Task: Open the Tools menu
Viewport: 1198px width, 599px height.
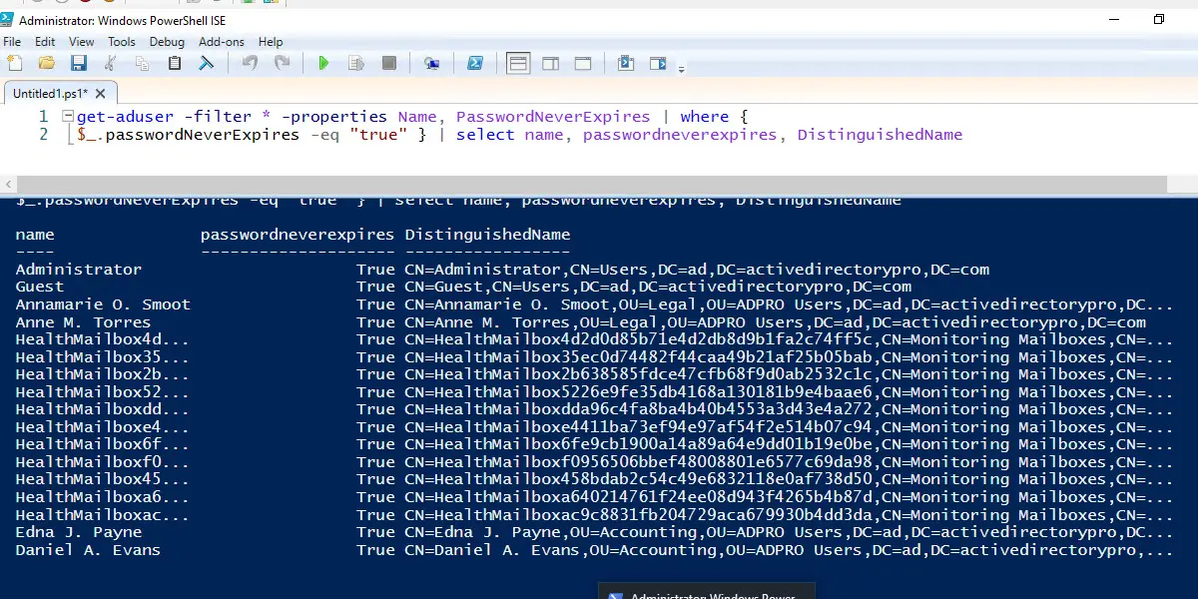Action: [122, 42]
